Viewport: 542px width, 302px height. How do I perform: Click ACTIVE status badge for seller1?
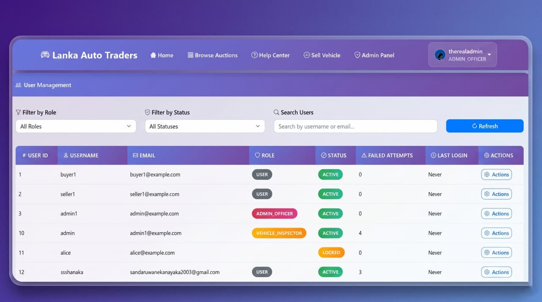[x=330, y=194]
